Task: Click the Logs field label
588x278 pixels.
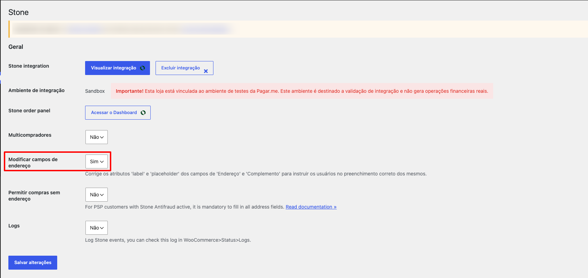Action: point(14,226)
